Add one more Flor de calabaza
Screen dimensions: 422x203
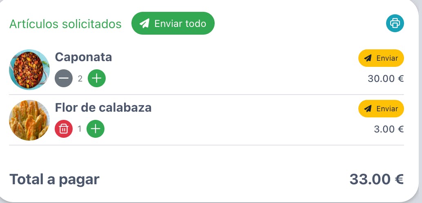[96, 129]
